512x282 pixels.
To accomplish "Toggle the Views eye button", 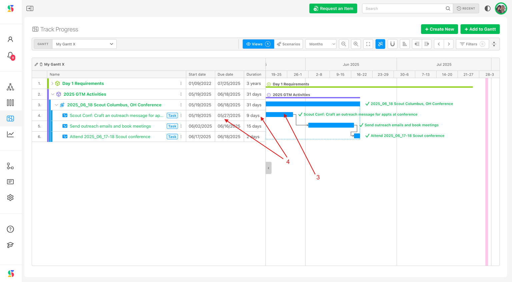I will coord(258,44).
